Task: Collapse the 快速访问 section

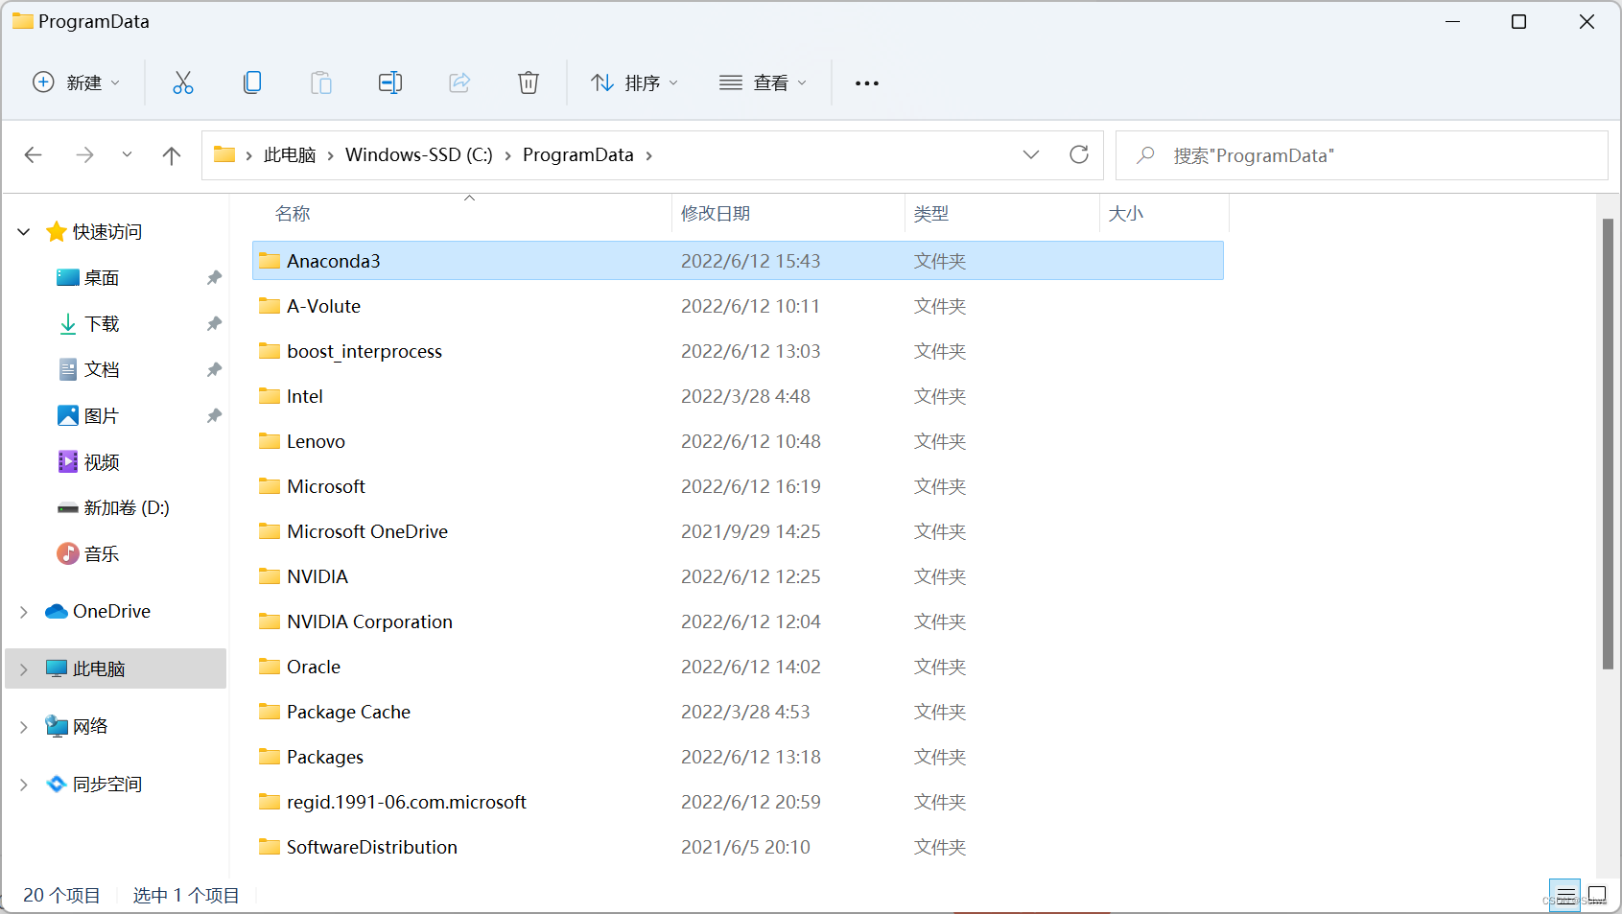Action: click(23, 231)
